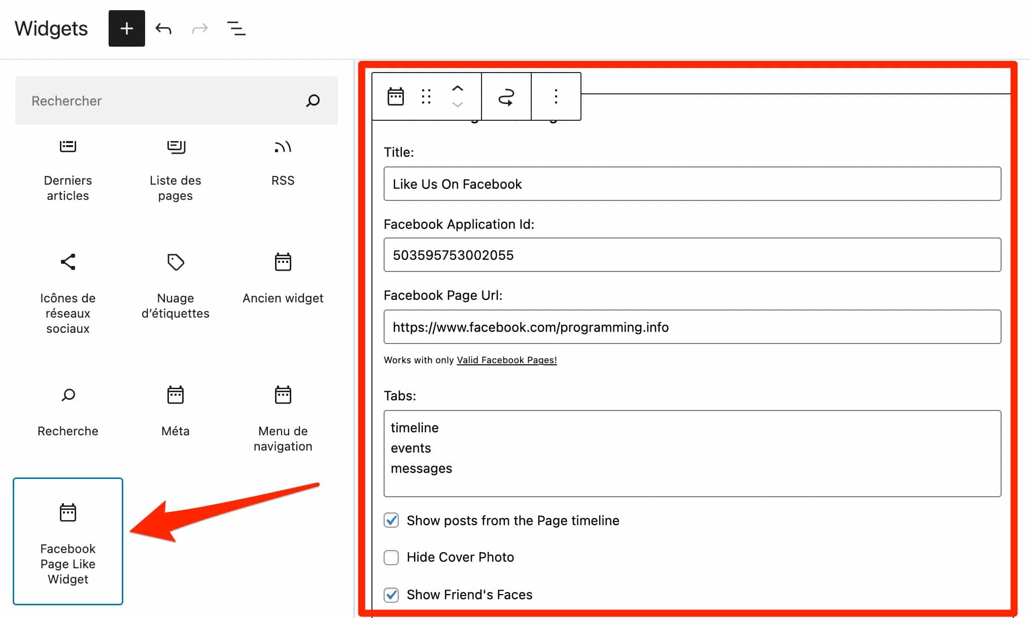Select messages in the Tabs list

(422, 468)
